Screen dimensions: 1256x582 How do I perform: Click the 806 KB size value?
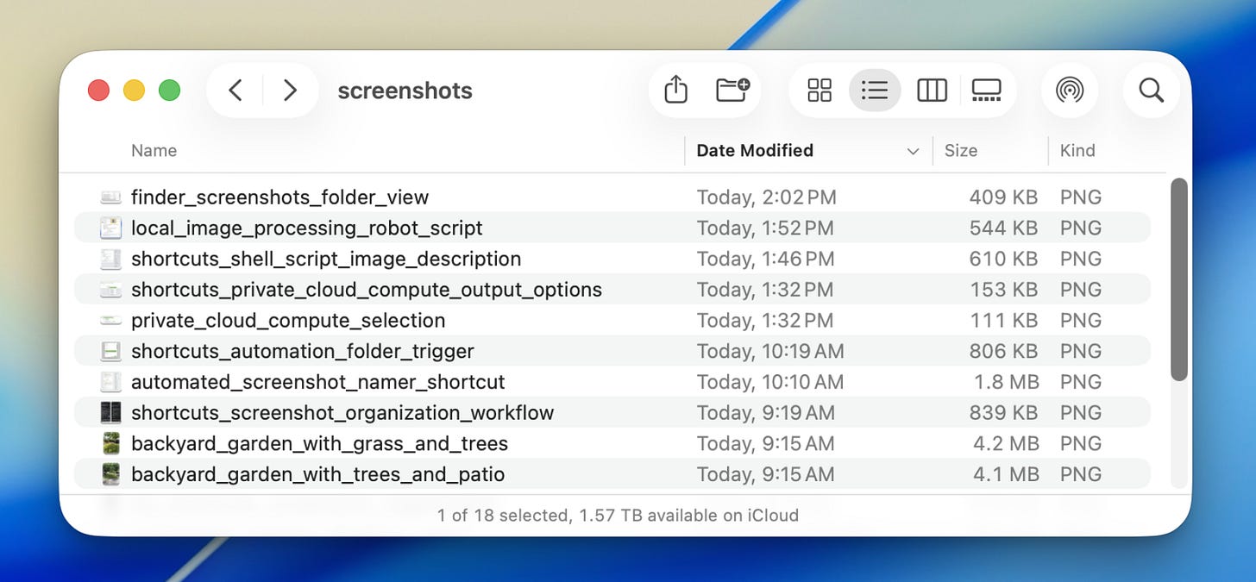point(1003,351)
